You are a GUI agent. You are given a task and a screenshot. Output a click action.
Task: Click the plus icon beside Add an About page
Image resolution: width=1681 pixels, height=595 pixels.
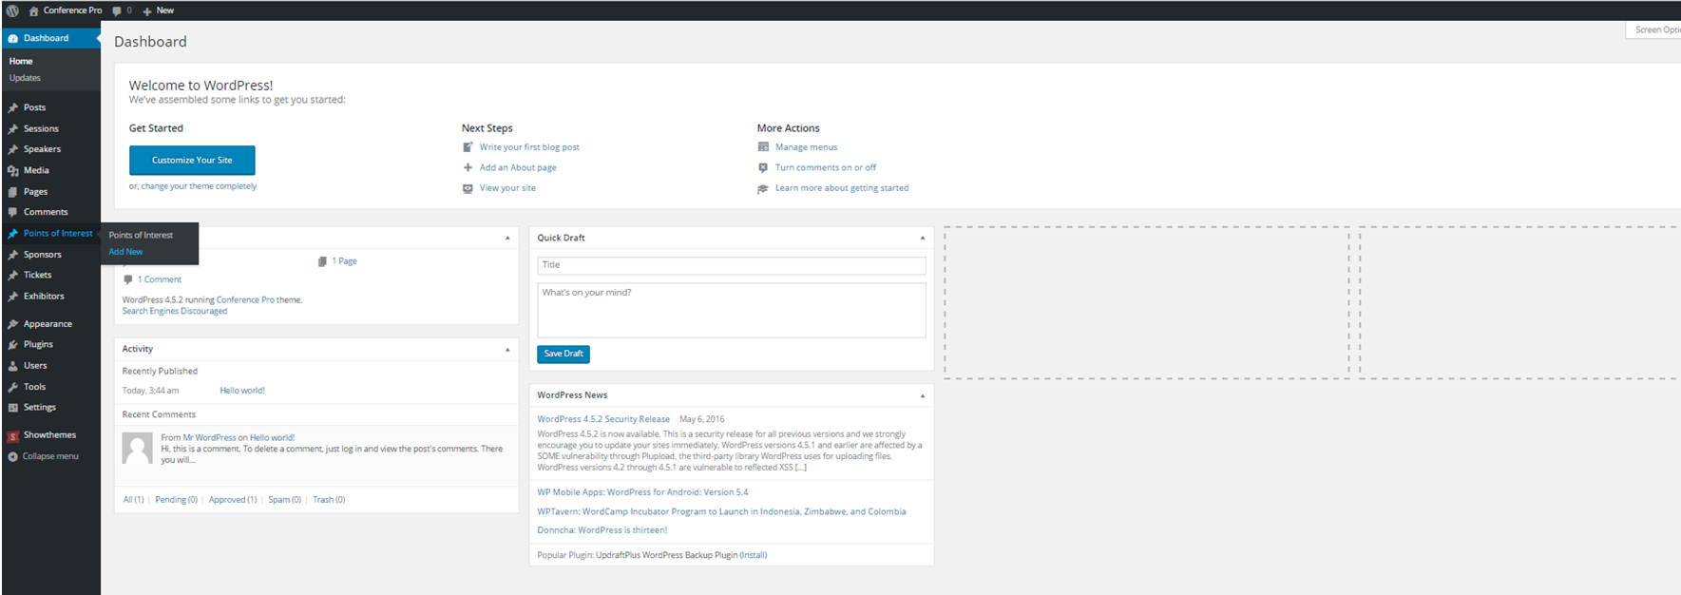tap(468, 167)
